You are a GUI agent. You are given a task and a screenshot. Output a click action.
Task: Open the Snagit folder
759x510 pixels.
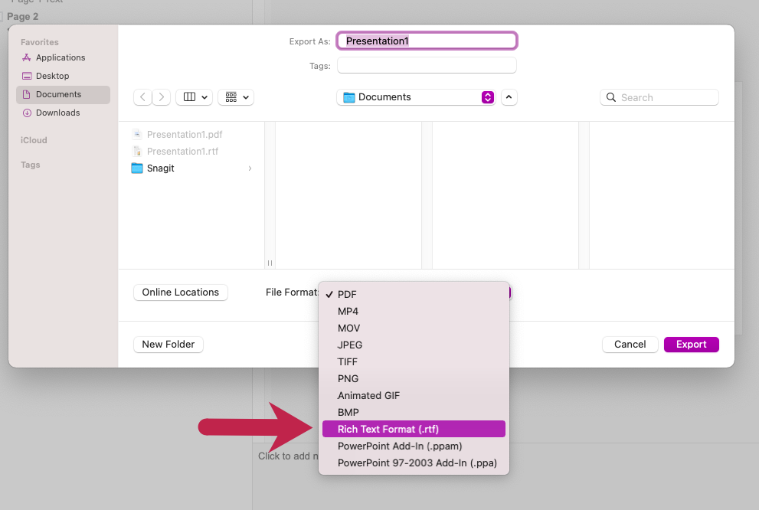click(x=160, y=168)
